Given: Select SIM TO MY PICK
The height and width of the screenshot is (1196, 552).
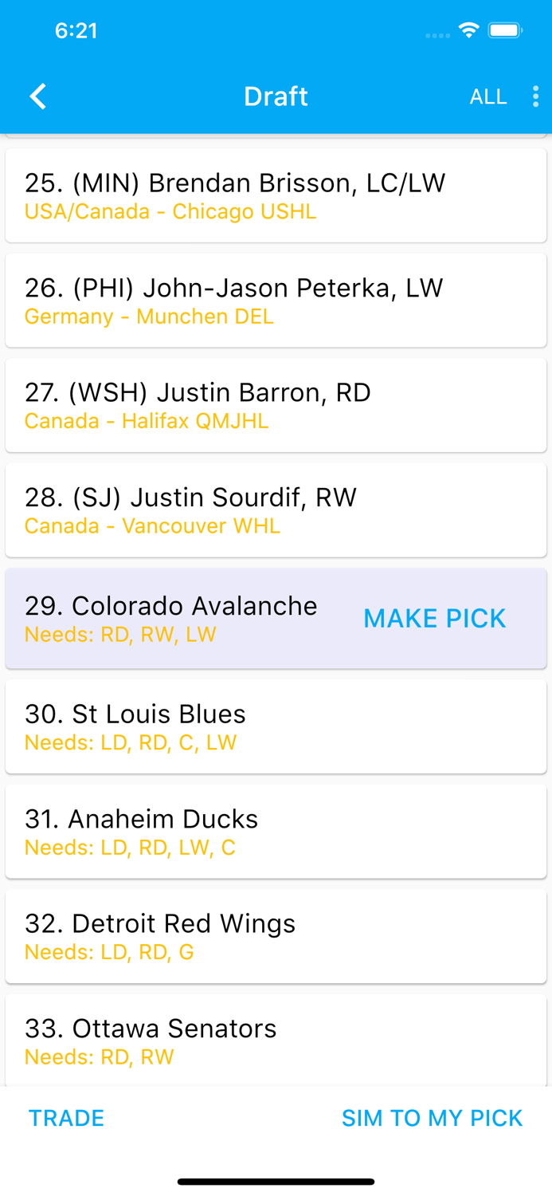Looking at the screenshot, I should point(433,1118).
